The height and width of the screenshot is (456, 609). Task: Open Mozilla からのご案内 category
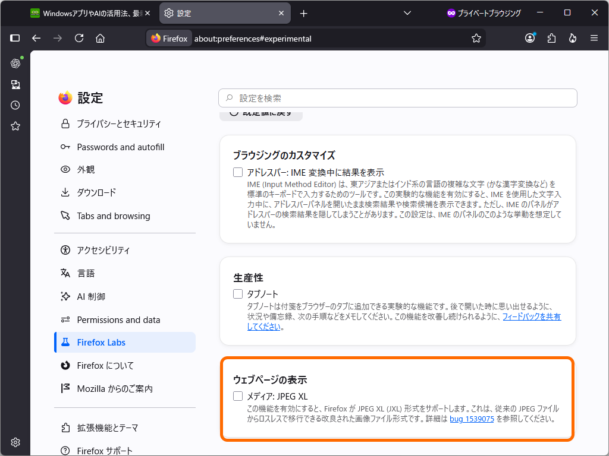[x=125, y=388]
